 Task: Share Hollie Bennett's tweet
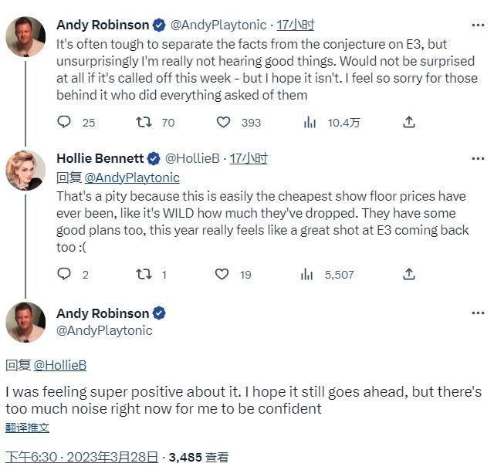409,274
